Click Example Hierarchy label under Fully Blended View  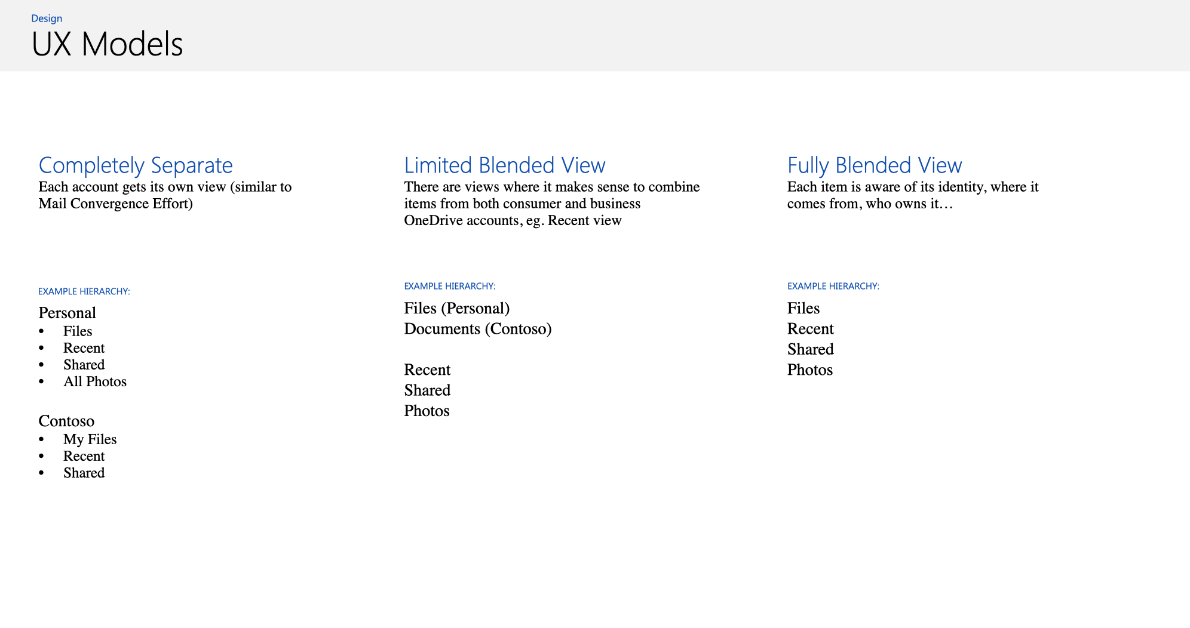tap(833, 286)
